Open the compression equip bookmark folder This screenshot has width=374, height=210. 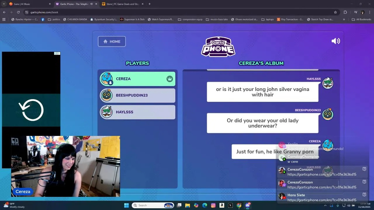(190, 20)
